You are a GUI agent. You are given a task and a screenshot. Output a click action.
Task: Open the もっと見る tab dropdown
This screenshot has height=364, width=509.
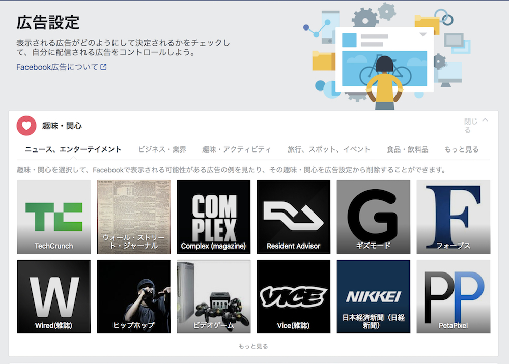(461, 149)
